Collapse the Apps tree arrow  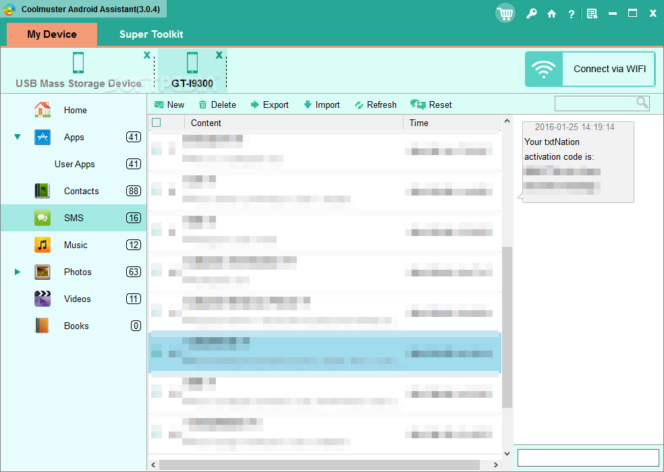(18, 137)
